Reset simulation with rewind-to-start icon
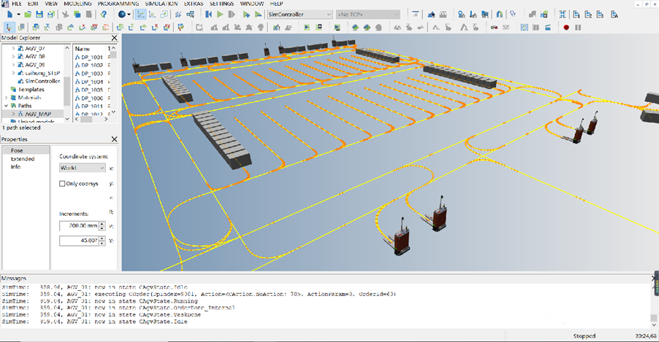Image resolution: width=659 pixels, height=342 pixels. 208,14
